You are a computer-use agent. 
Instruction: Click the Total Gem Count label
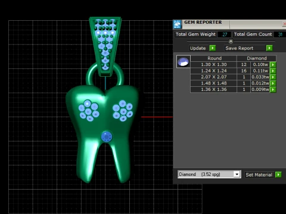click(253, 34)
